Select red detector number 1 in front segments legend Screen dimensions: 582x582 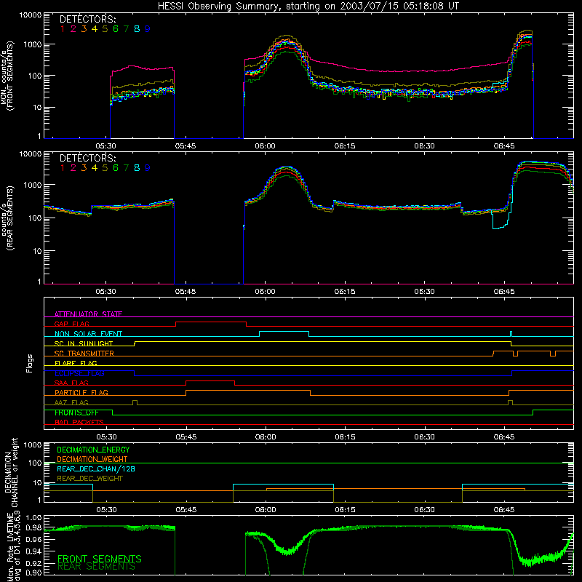(x=63, y=29)
